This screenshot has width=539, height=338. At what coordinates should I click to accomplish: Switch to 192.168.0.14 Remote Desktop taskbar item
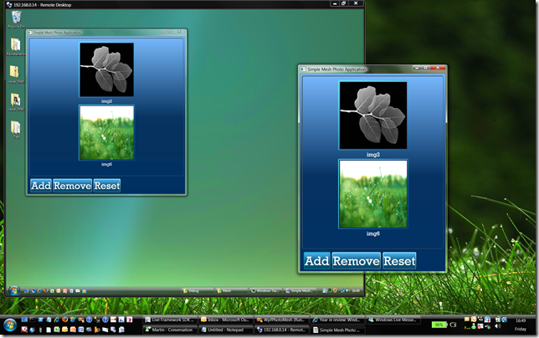[282, 330]
